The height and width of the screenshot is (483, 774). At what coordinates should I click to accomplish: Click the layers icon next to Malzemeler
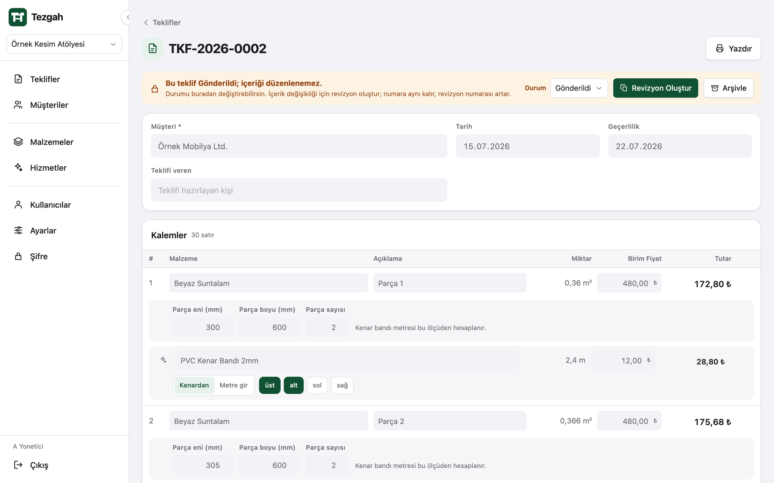tap(18, 142)
